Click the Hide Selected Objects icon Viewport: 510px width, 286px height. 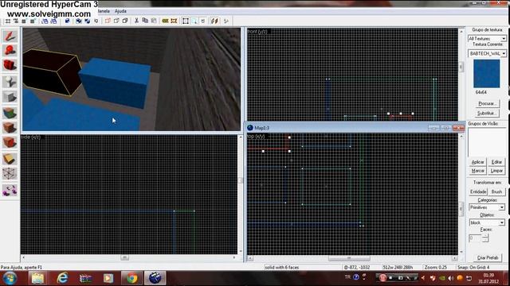click(108, 21)
